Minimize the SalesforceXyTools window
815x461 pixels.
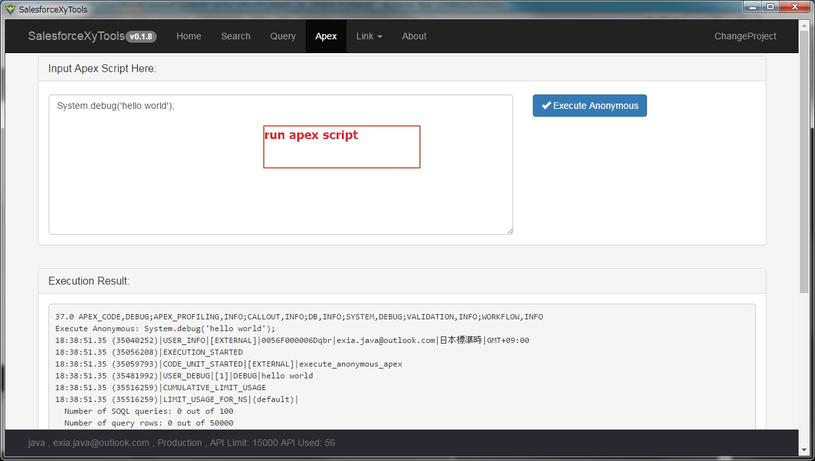tap(753, 7)
